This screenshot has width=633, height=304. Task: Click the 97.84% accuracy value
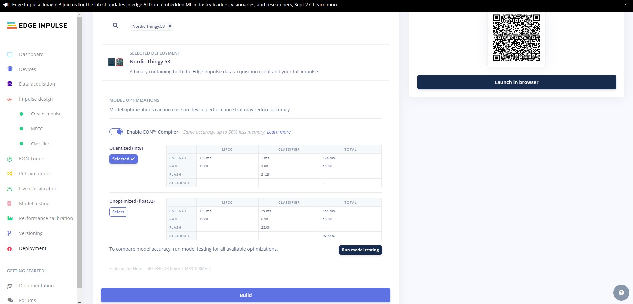329,236
